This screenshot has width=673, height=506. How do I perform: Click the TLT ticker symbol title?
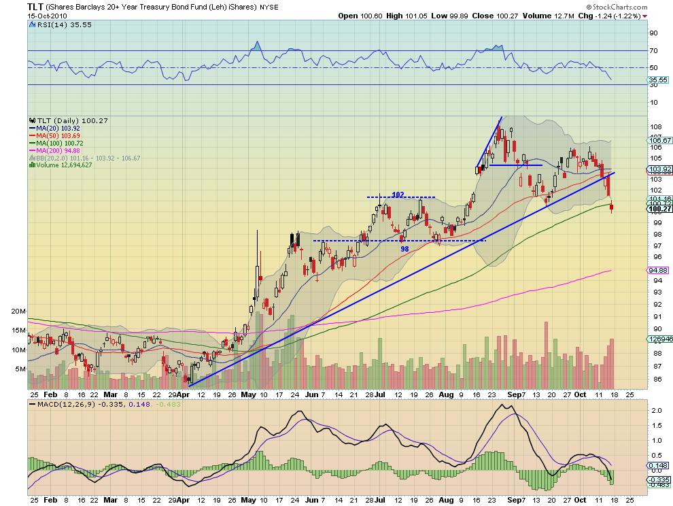point(35,7)
